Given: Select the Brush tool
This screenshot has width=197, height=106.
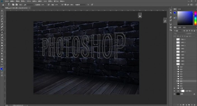Looking at the screenshot, I should (2, 30).
